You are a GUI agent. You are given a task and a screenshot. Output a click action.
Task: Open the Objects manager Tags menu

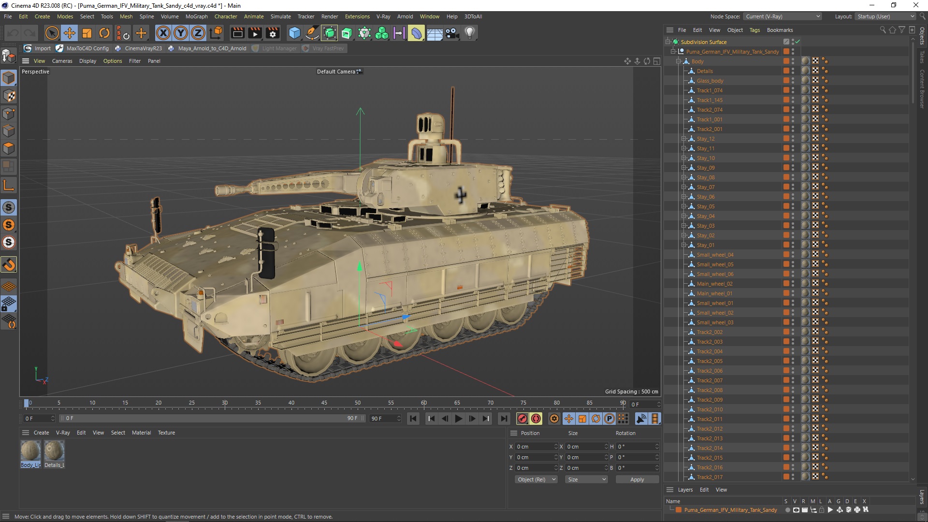coord(754,30)
